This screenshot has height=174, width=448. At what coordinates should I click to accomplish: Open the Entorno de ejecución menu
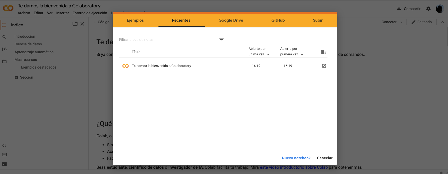pyautogui.click(x=90, y=13)
